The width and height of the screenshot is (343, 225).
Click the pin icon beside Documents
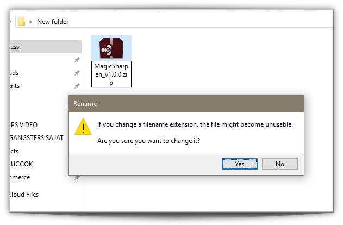coord(77,86)
